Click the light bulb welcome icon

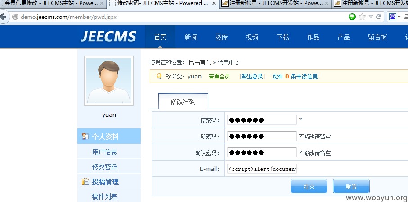[x=159, y=77]
